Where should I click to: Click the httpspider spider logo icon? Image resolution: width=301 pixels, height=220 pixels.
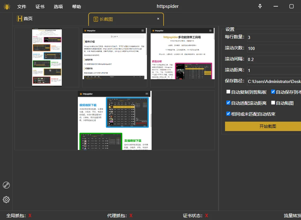tap(7, 7)
